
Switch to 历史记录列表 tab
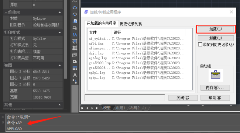[x=131, y=24]
